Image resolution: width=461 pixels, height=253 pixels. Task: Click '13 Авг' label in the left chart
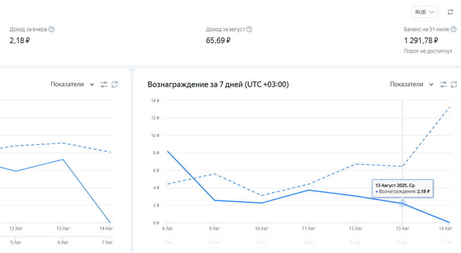[63, 228]
